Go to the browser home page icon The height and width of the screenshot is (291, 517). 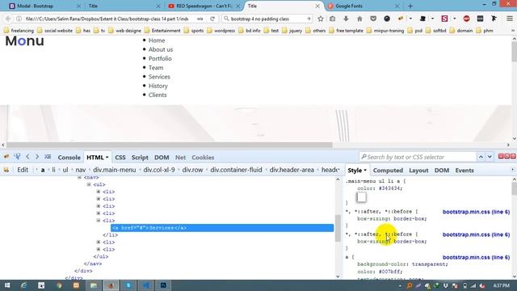coord(359,19)
